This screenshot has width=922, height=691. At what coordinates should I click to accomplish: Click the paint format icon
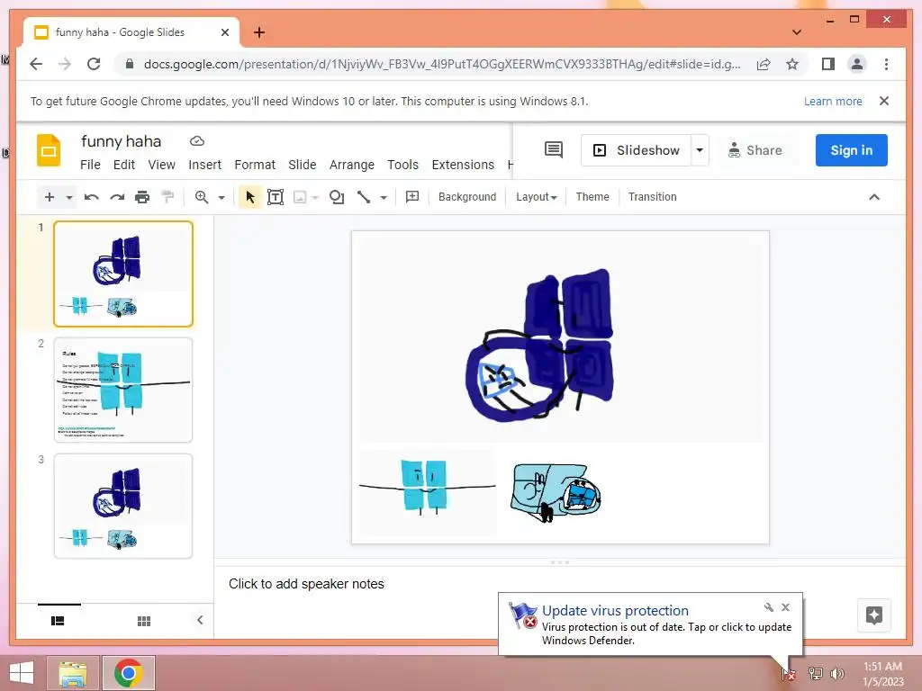(167, 197)
